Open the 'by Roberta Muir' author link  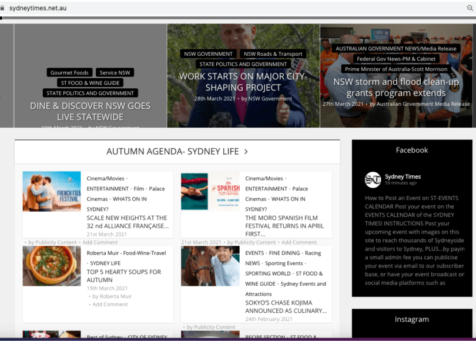pos(112,296)
